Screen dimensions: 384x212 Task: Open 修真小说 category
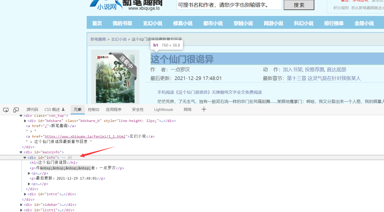183,23
